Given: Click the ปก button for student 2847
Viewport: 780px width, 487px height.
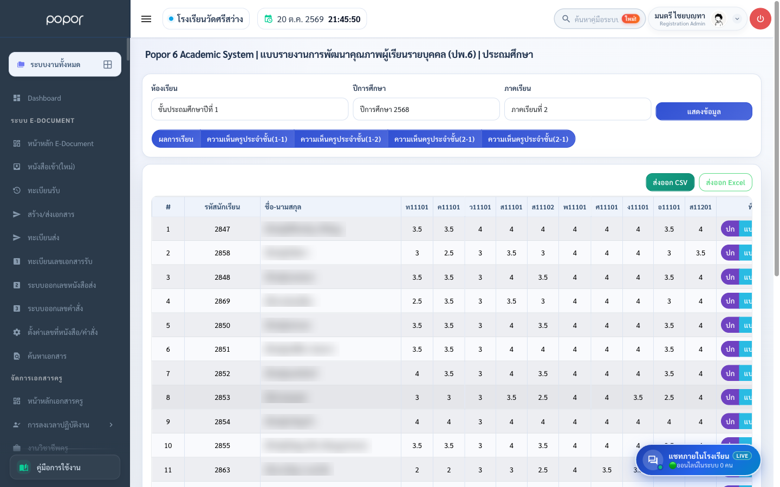Looking at the screenshot, I should (x=730, y=229).
